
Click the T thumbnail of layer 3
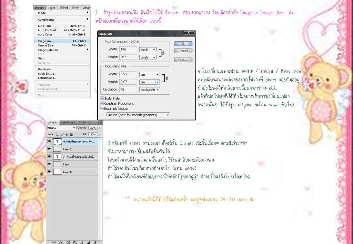pyautogui.click(x=57, y=157)
